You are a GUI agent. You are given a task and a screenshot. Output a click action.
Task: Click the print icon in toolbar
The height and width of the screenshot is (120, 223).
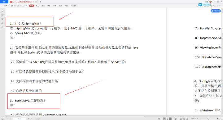tap(18, 6)
